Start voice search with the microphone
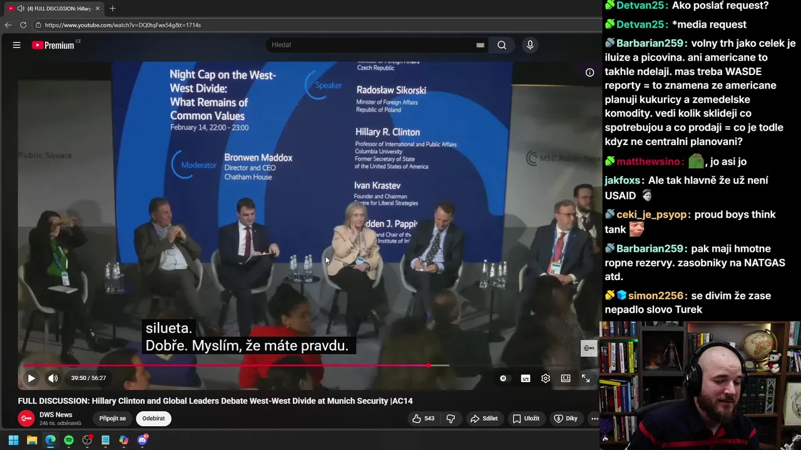 530,45
